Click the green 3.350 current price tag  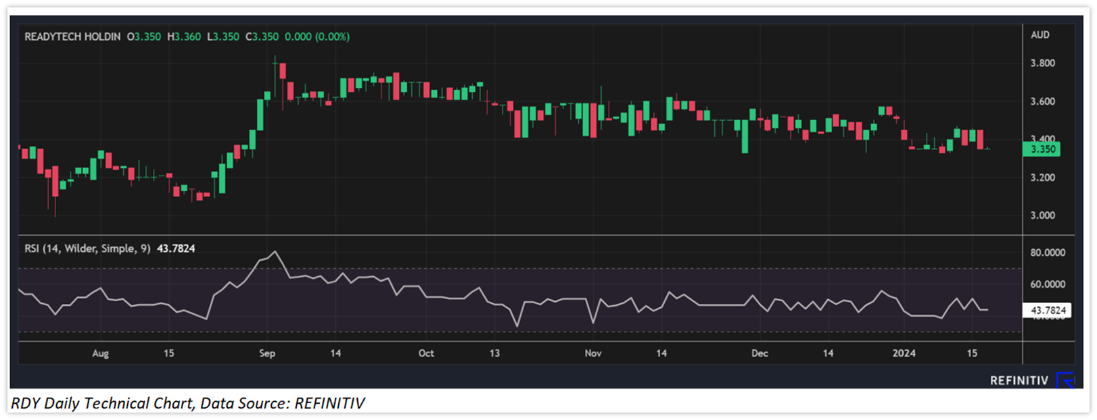click(1042, 149)
